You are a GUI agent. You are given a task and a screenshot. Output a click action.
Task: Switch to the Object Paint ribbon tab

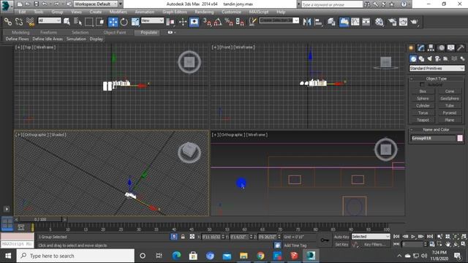pos(115,32)
